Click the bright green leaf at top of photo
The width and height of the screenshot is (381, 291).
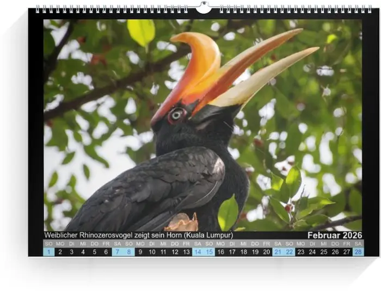142,32
